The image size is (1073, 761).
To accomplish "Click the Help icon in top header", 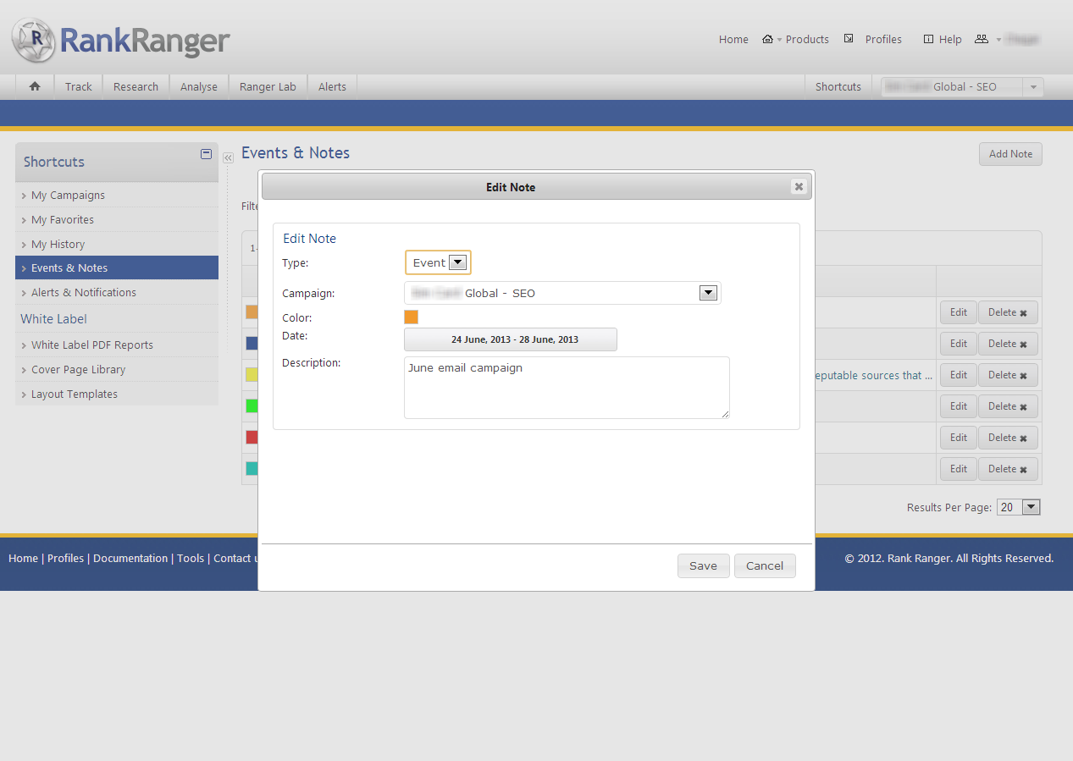I will click(928, 40).
